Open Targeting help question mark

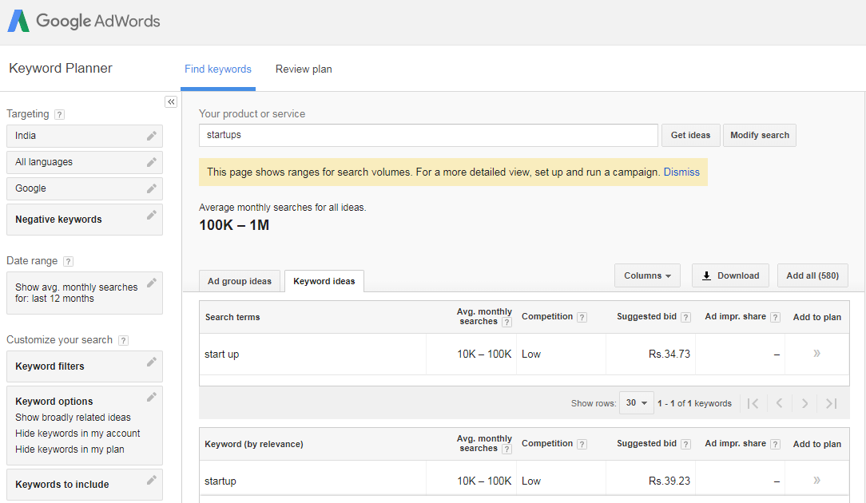point(60,114)
